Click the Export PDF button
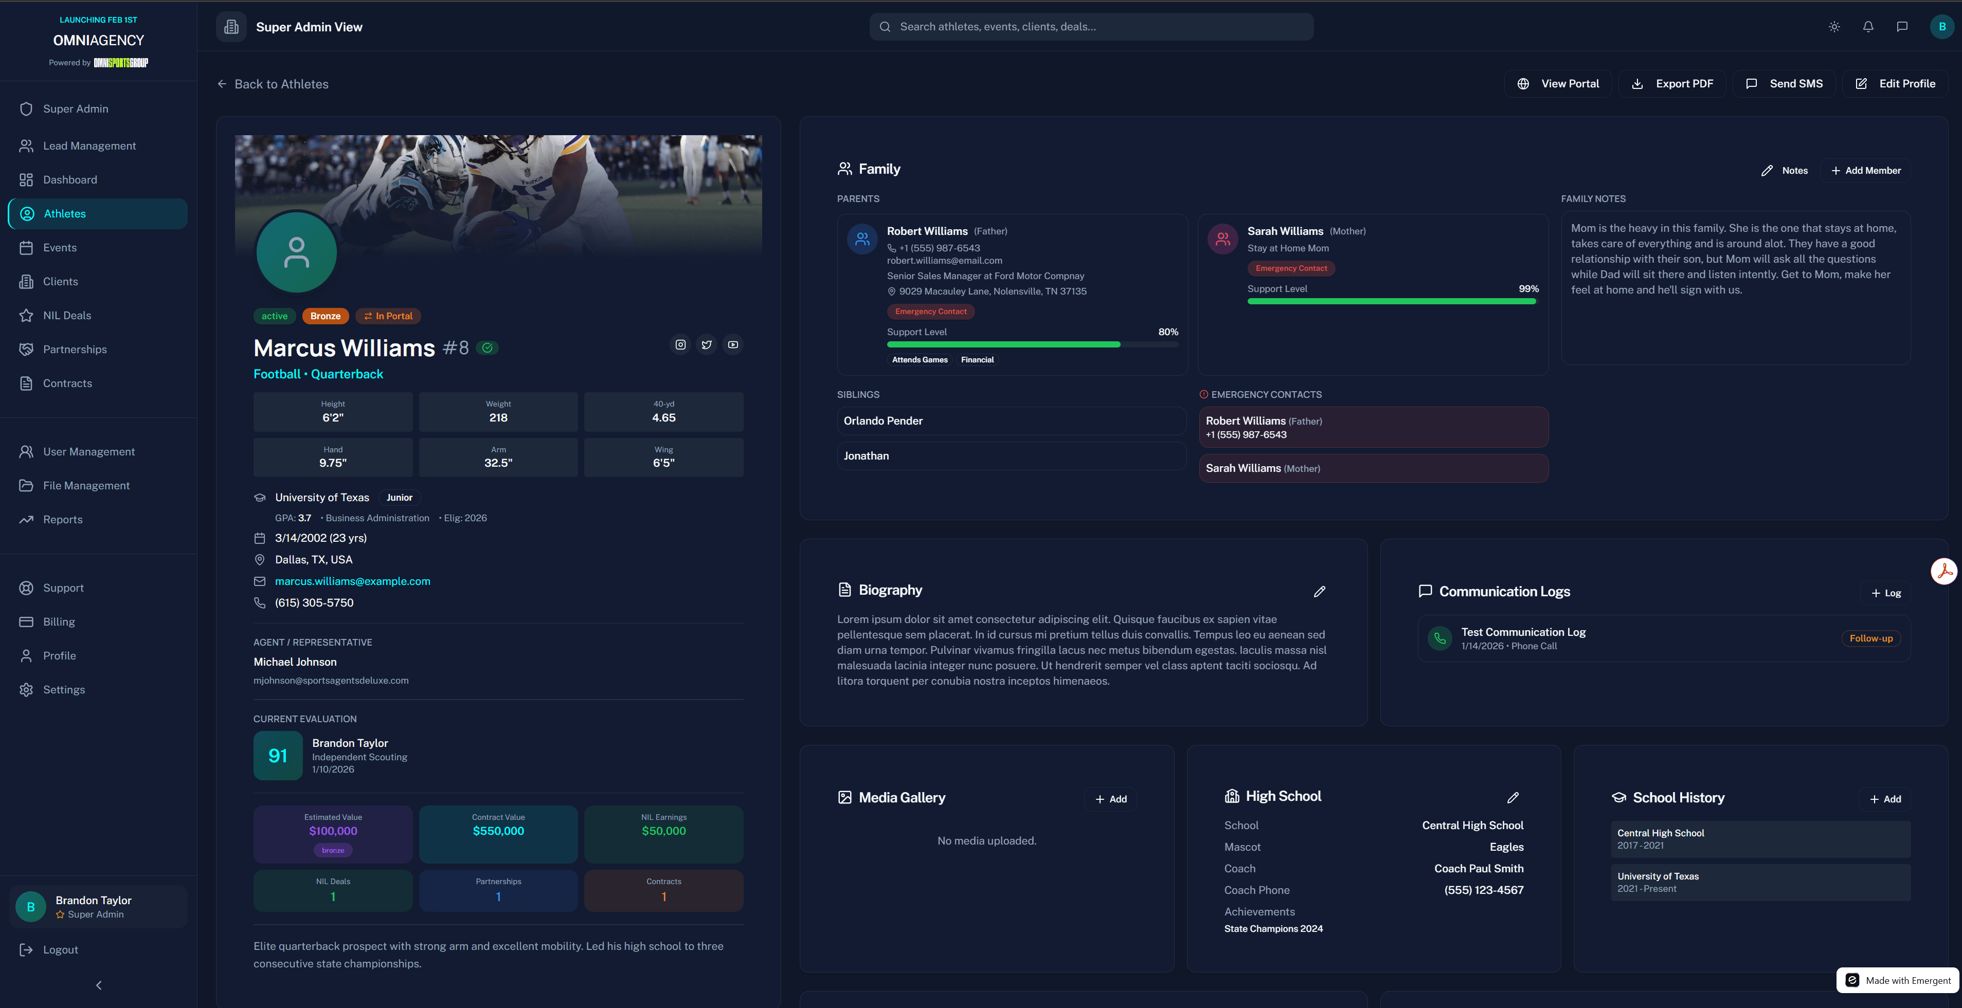 click(1672, 84)
